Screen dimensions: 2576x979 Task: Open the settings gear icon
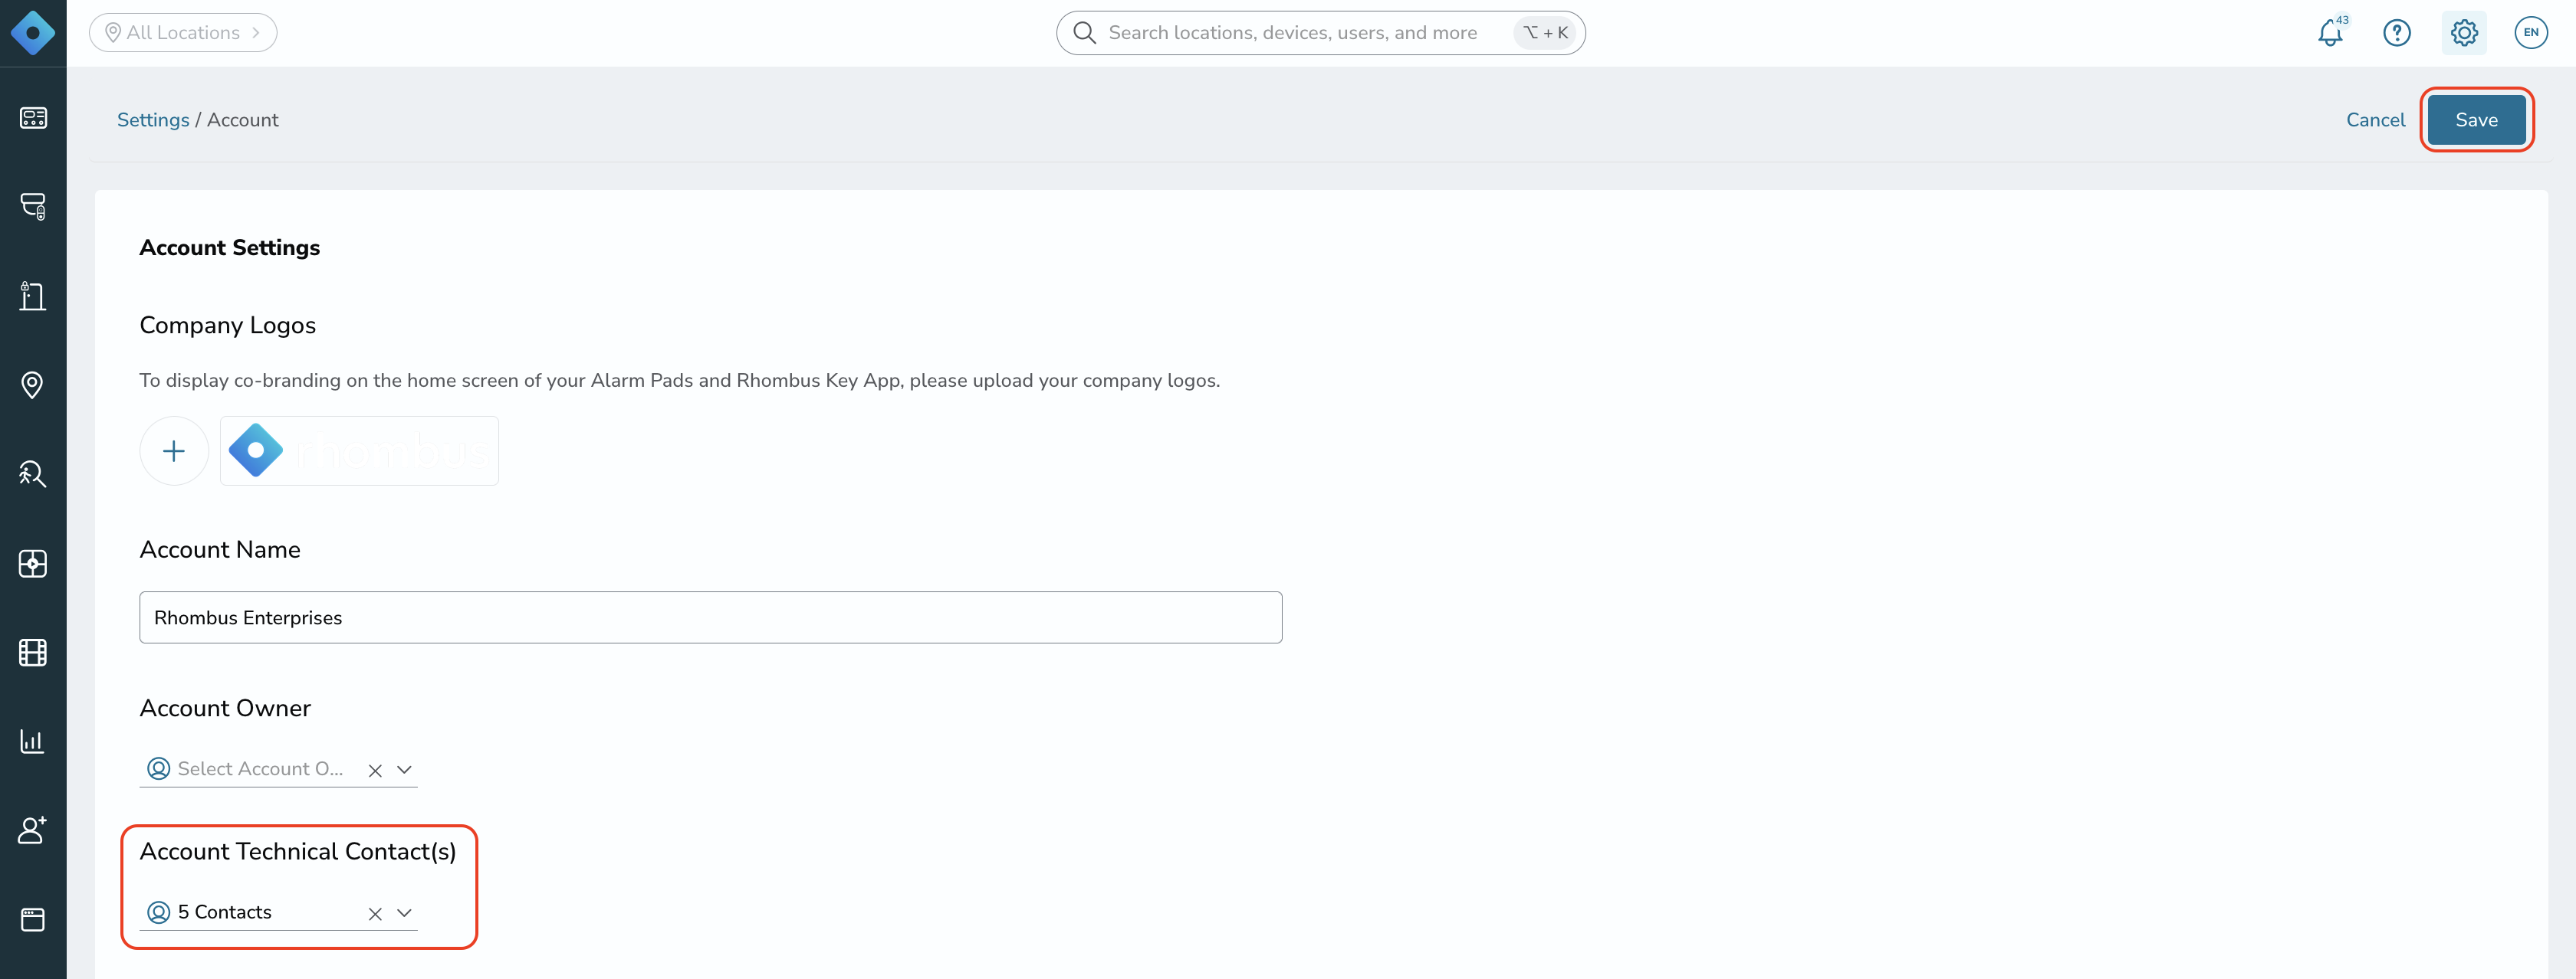click(x=2464, y=33)
